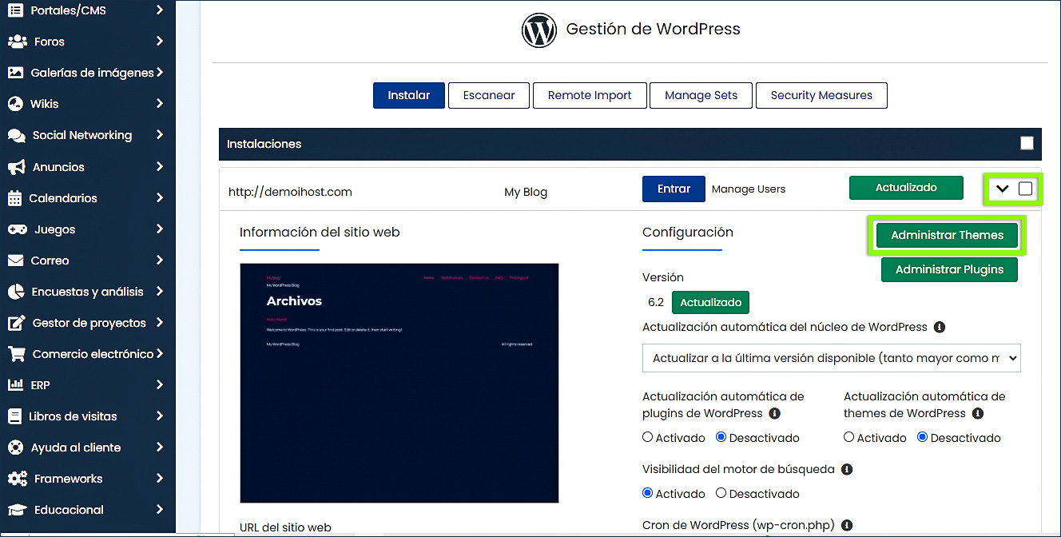
Task: Click the Anuncios megaphone icon
Action: [16, 167]
